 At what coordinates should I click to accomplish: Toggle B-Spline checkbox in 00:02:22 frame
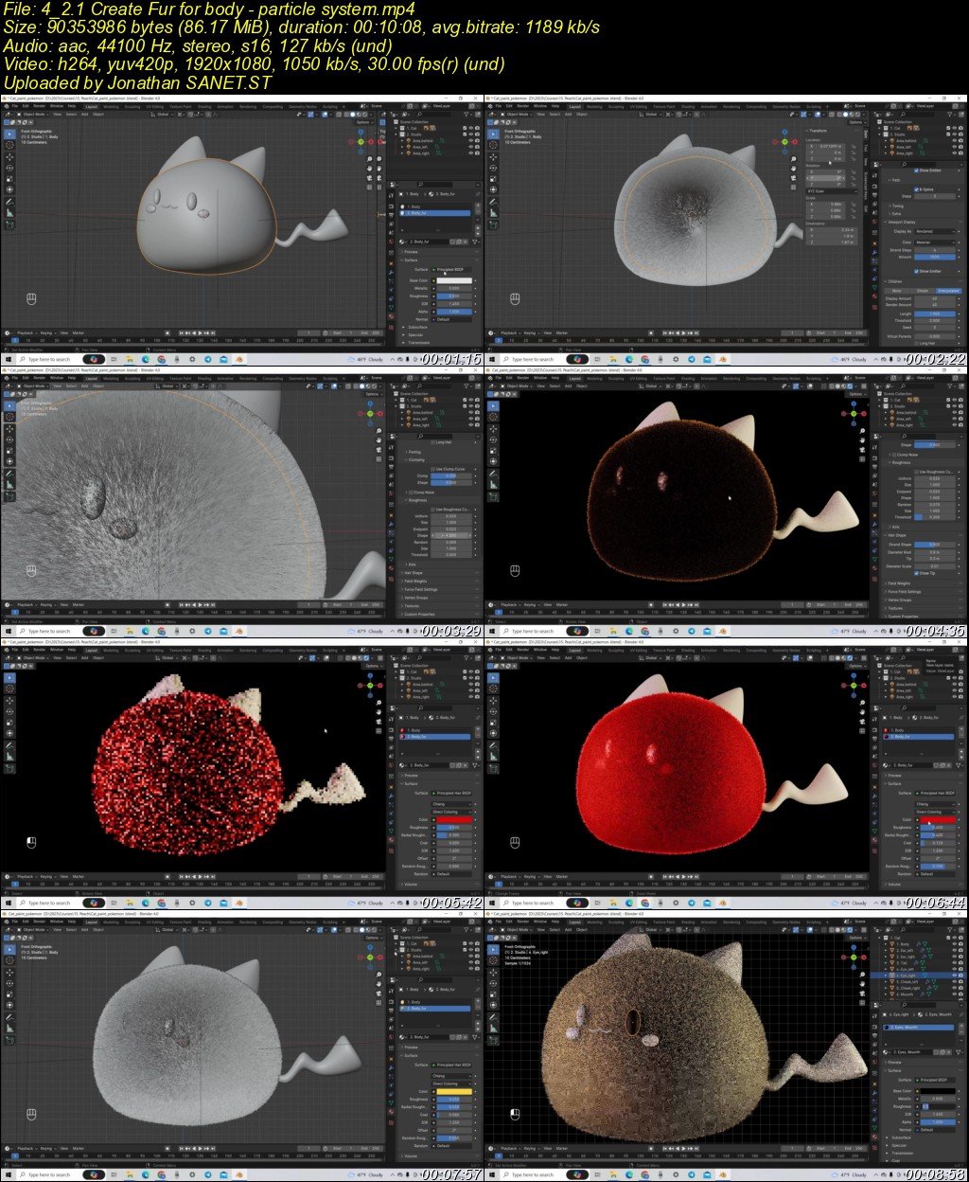click(x=916, y=189)
